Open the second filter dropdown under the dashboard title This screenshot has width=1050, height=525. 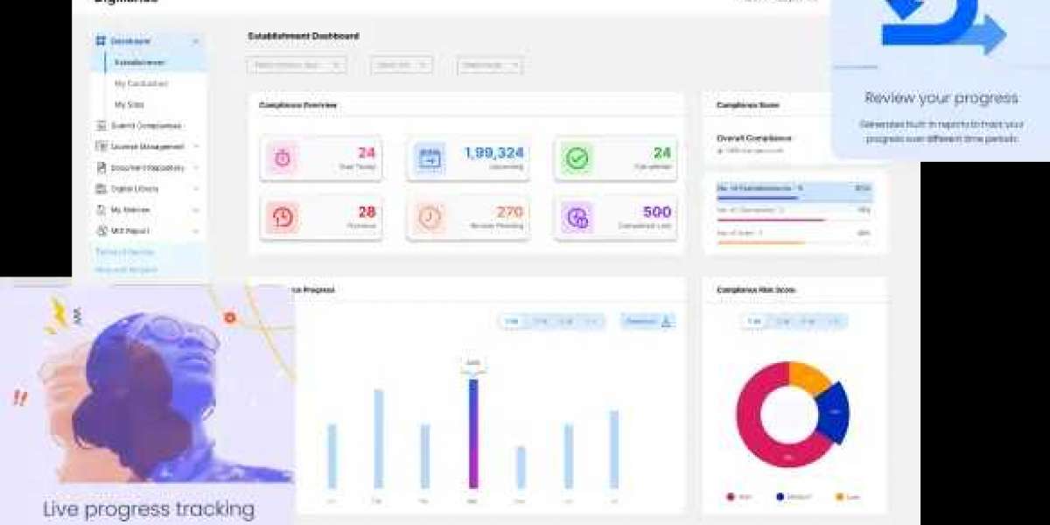point(402,65)
